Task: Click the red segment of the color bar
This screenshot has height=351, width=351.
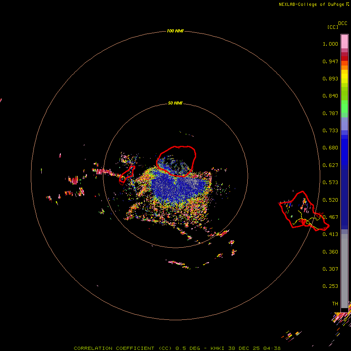Action: point(344,58)
